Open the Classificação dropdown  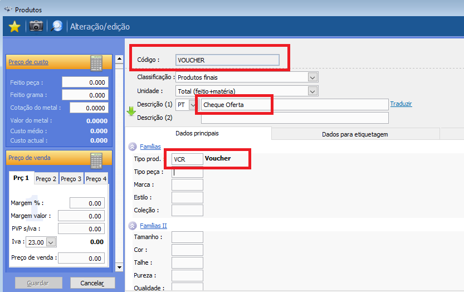(312, 77)
